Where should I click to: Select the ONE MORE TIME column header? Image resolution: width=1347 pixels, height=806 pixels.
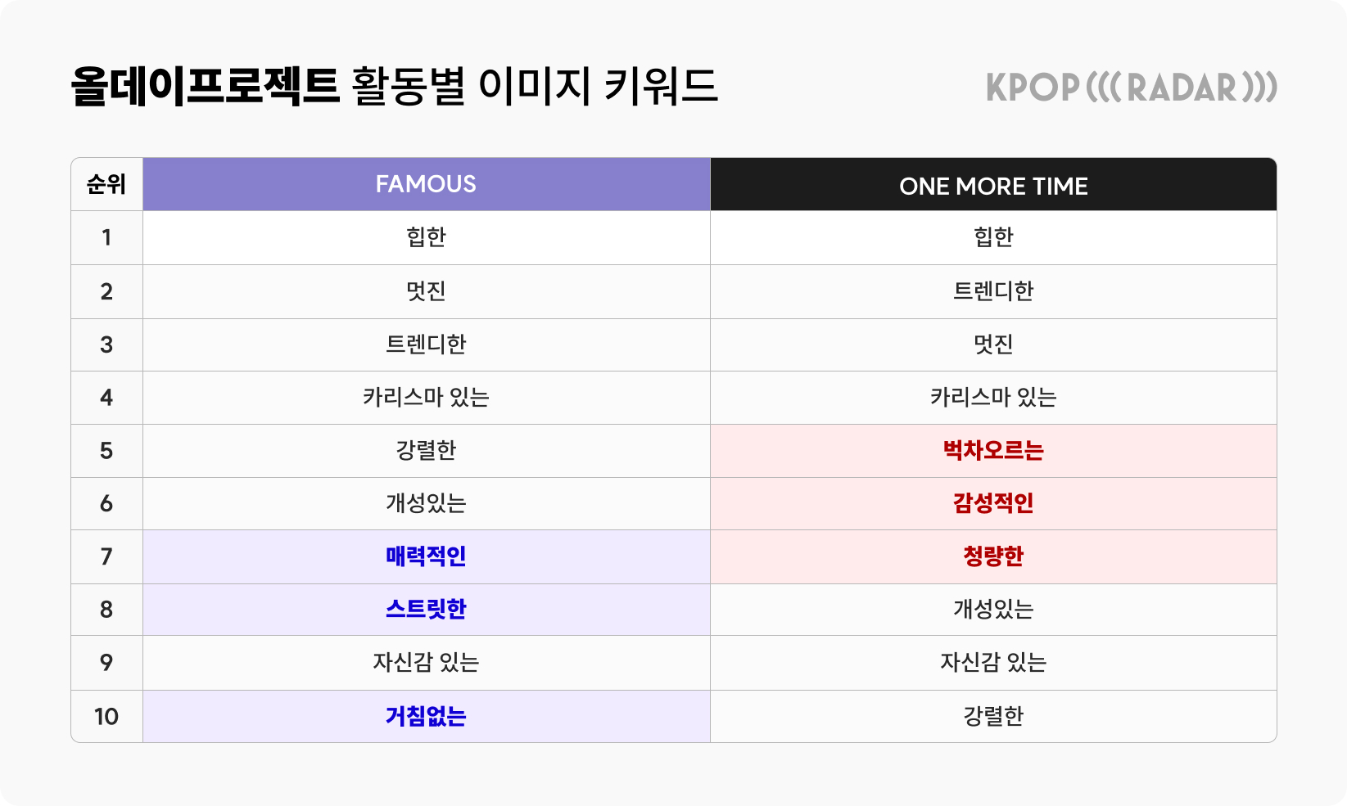pos(993,186)
